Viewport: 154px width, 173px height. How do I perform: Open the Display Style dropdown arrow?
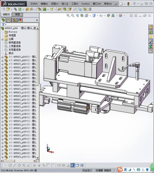[97, 16]
